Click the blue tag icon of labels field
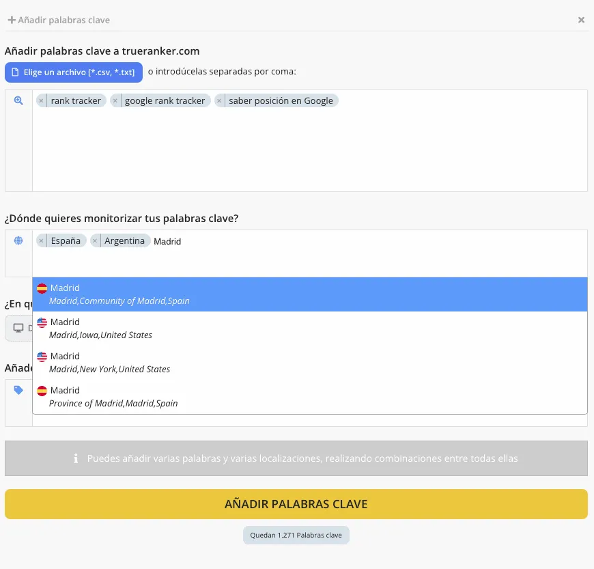594x569 pixels. tap(18, 390)
